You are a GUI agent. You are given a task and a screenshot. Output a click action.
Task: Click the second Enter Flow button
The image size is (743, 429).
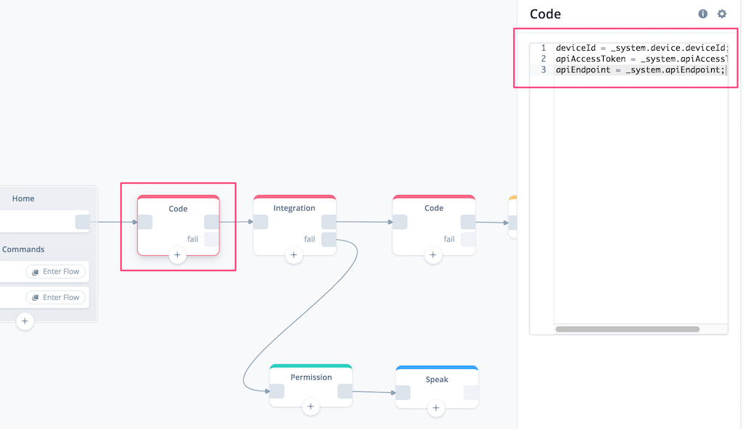(x=56, y=297)
